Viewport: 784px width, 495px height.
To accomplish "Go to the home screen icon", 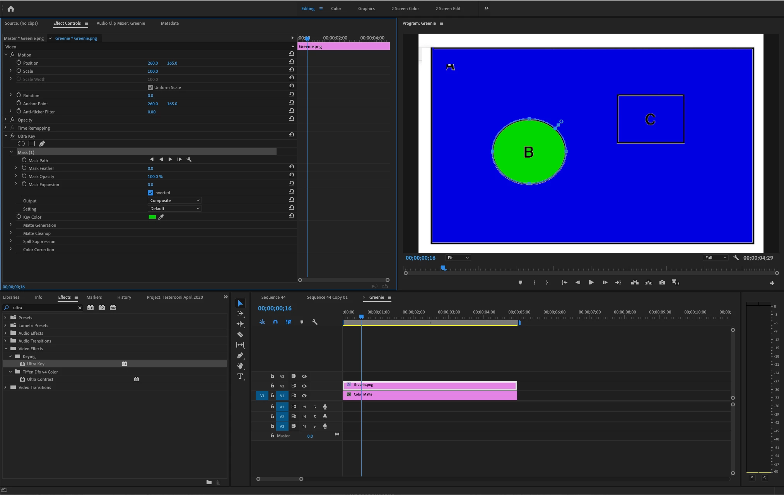I will coord(11,9).
